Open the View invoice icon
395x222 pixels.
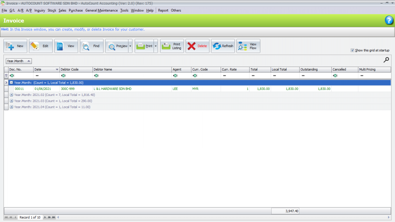[66, 45]
